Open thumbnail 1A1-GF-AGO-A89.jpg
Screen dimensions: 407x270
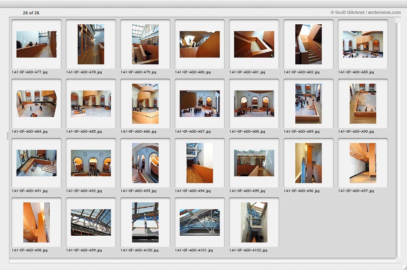(308, 103)
